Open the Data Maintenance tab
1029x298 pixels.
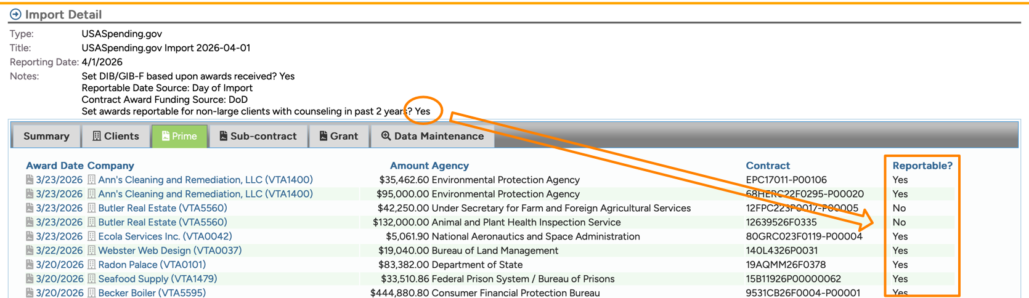pos(432,136)
